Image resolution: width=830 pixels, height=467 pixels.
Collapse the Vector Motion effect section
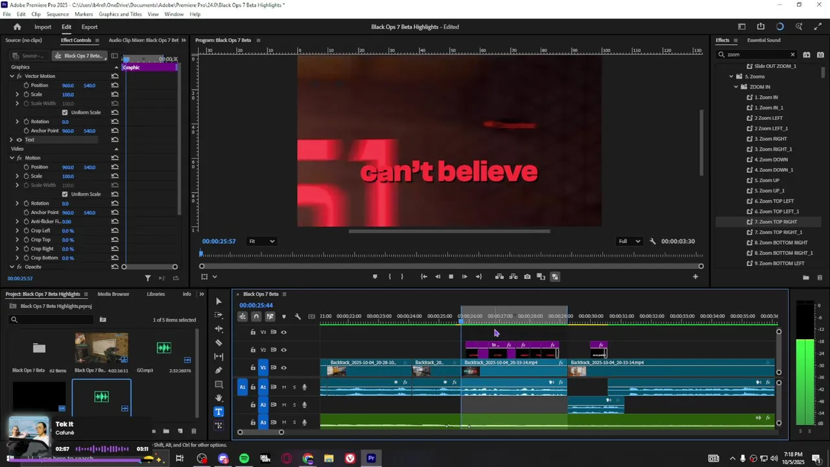point(11,76)
